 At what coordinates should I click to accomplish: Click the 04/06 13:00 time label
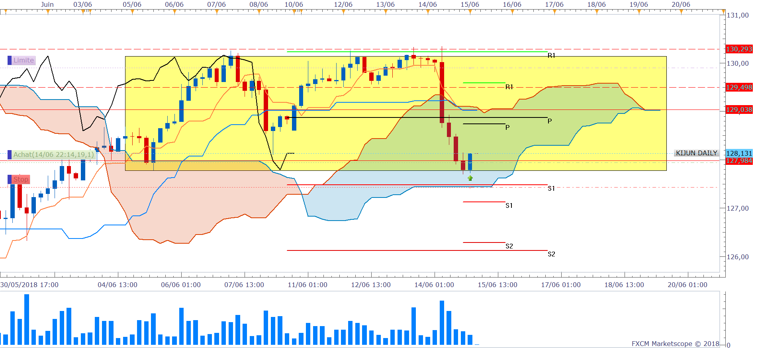coord(118,285)
